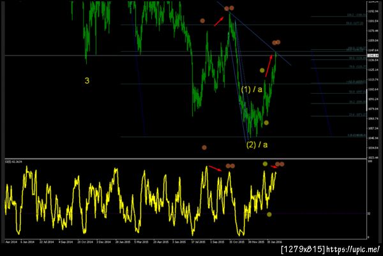Click the "3 Dec 2014" date label
The height and width of the screenshot is (256, 383).
click(x=103, y=242)
